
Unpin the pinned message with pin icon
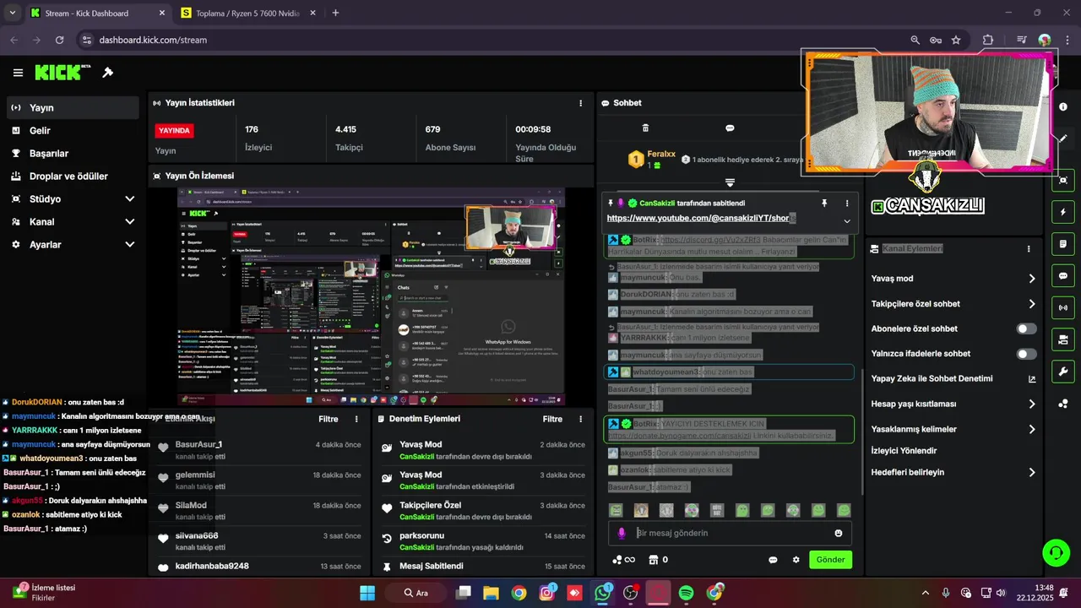point(824,204)
